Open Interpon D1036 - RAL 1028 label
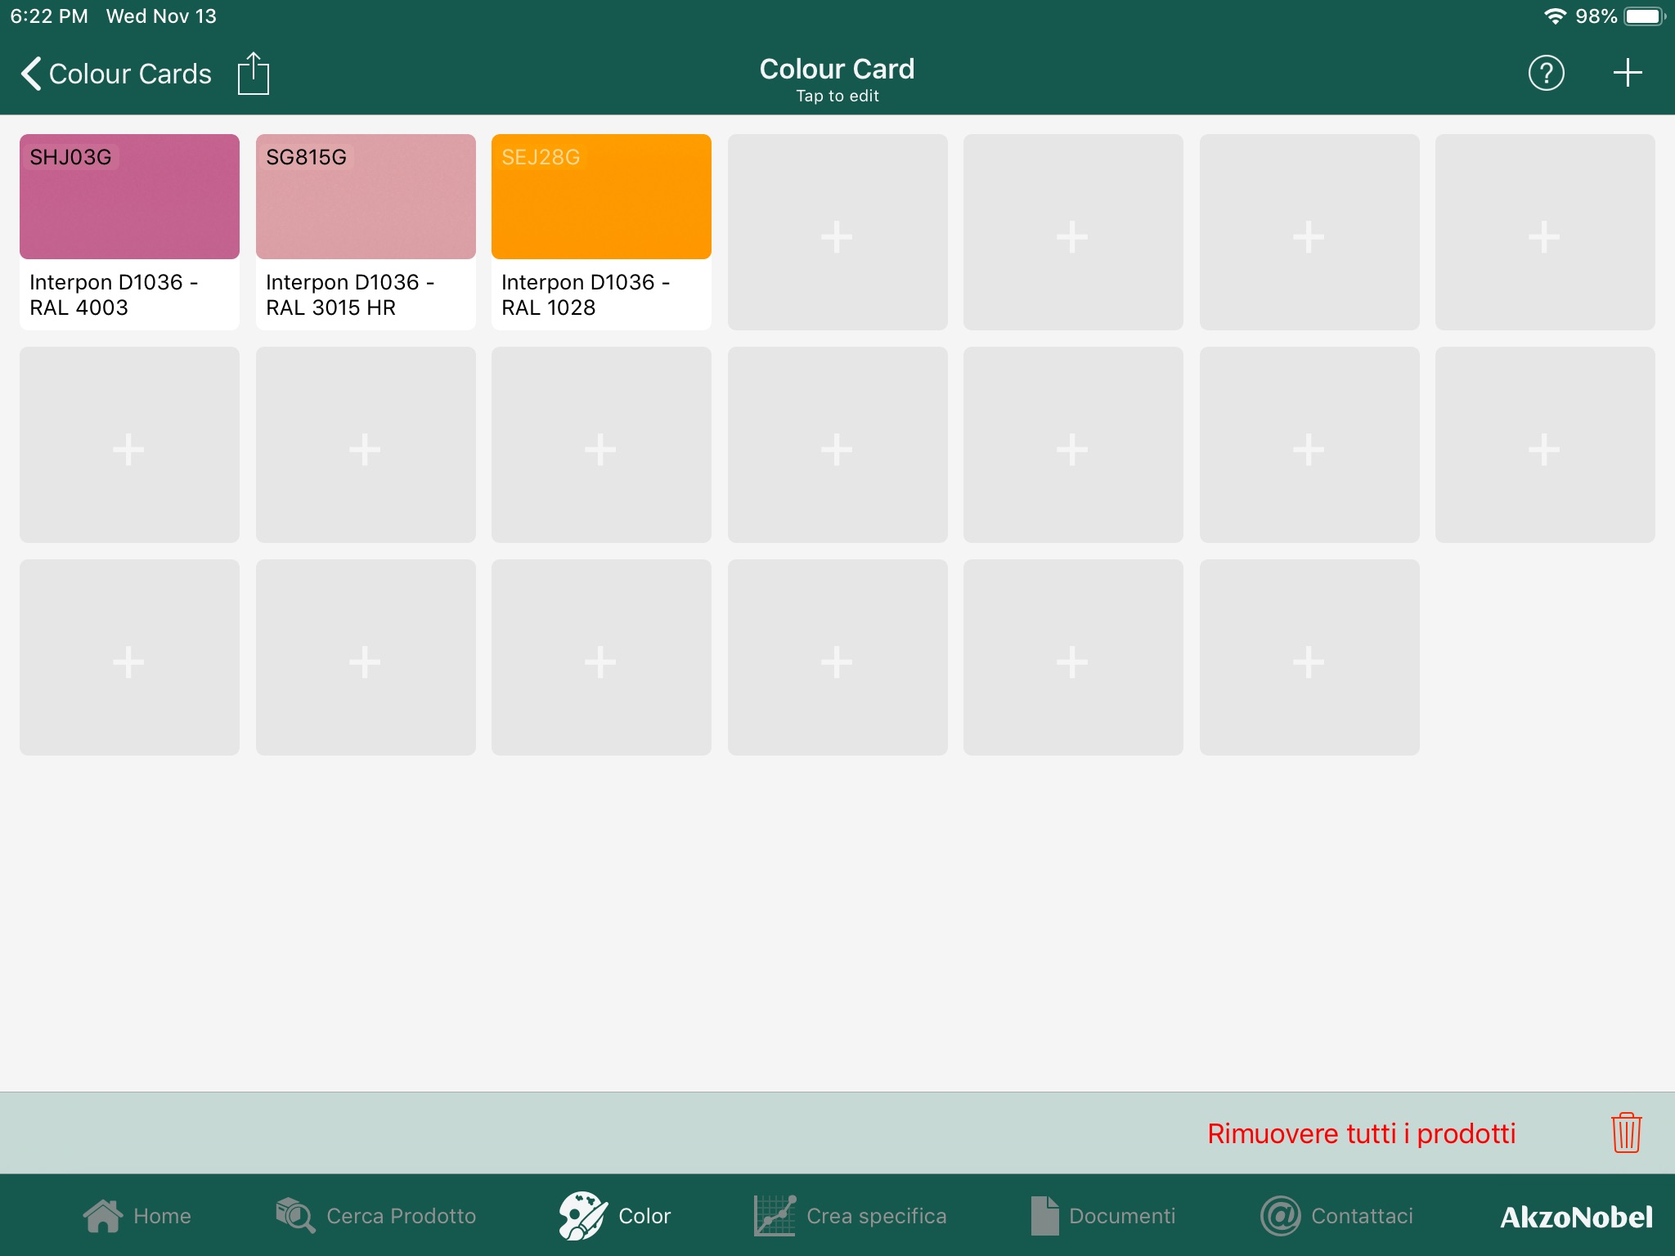This screenshot has height=1256, width=1675. [586, 294]
